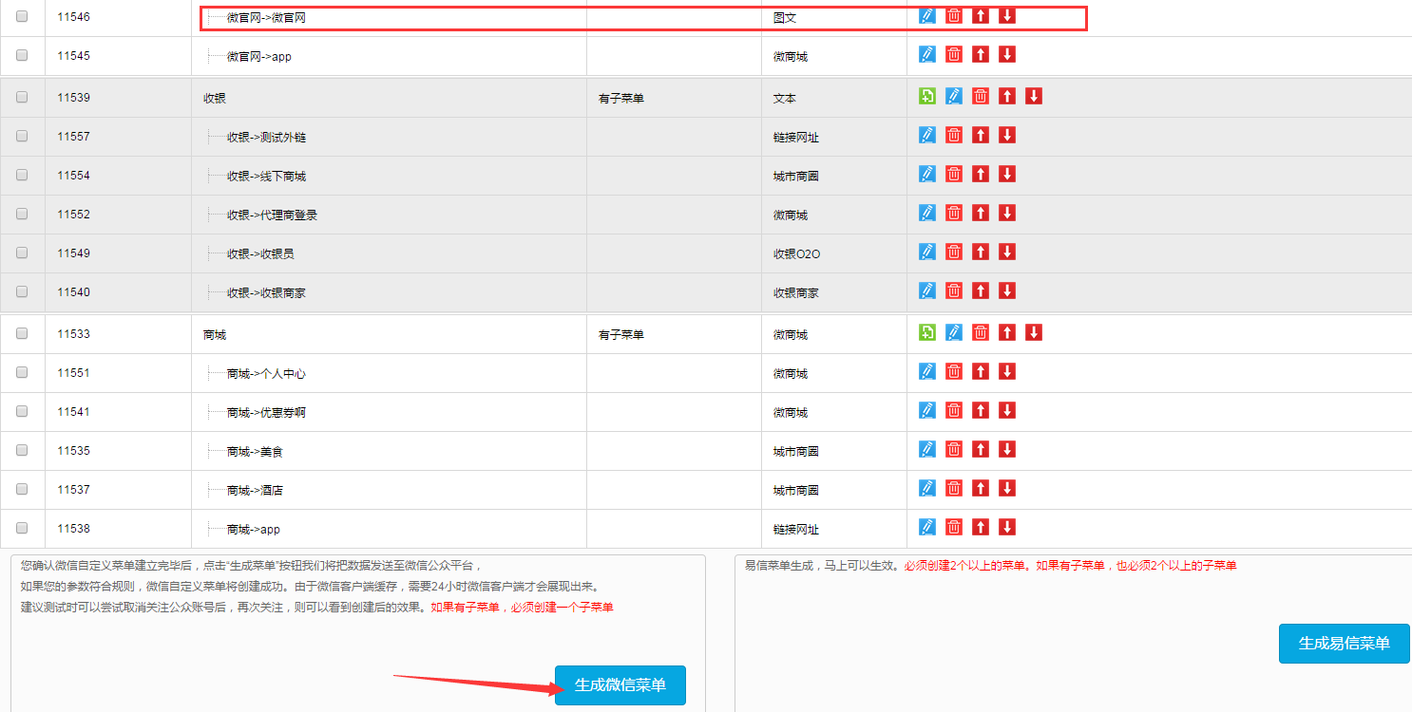Click the 文本 type cell in 收银 row
This screenshot has width=1412, height=712.
coord(785,99)
